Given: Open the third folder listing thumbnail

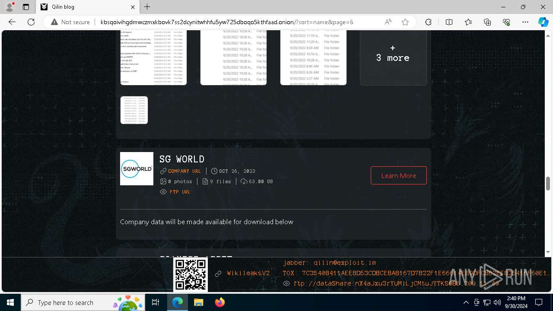Looking at the screenshot, I should pyautogui.click(x=313, y=57).
